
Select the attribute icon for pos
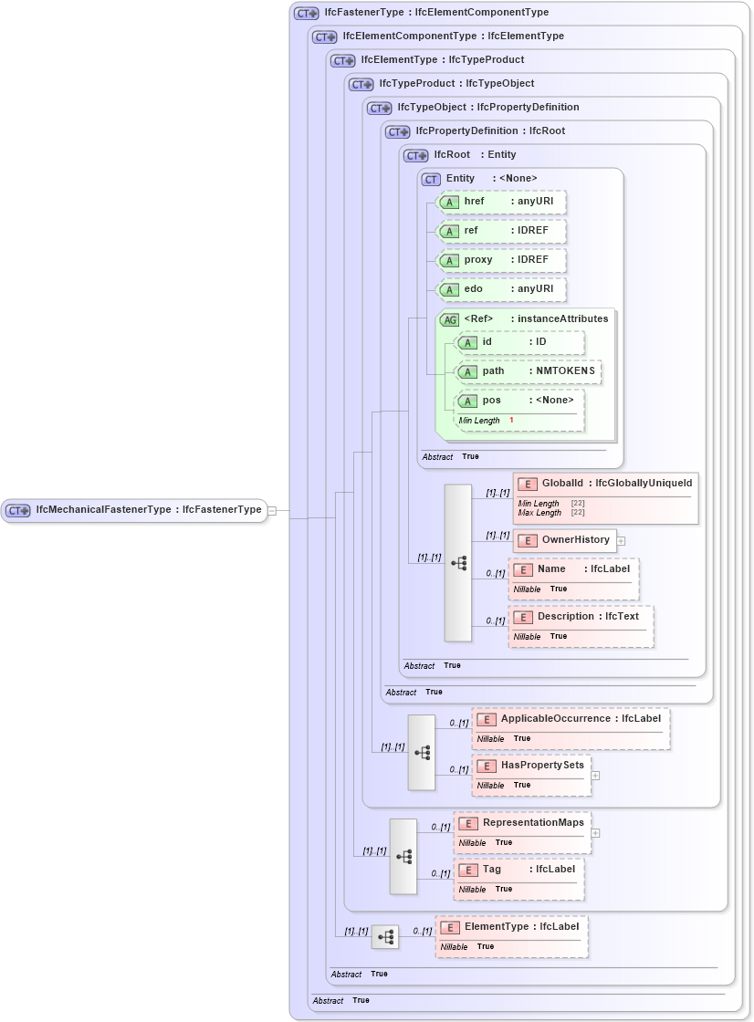(x=469, y=400)
